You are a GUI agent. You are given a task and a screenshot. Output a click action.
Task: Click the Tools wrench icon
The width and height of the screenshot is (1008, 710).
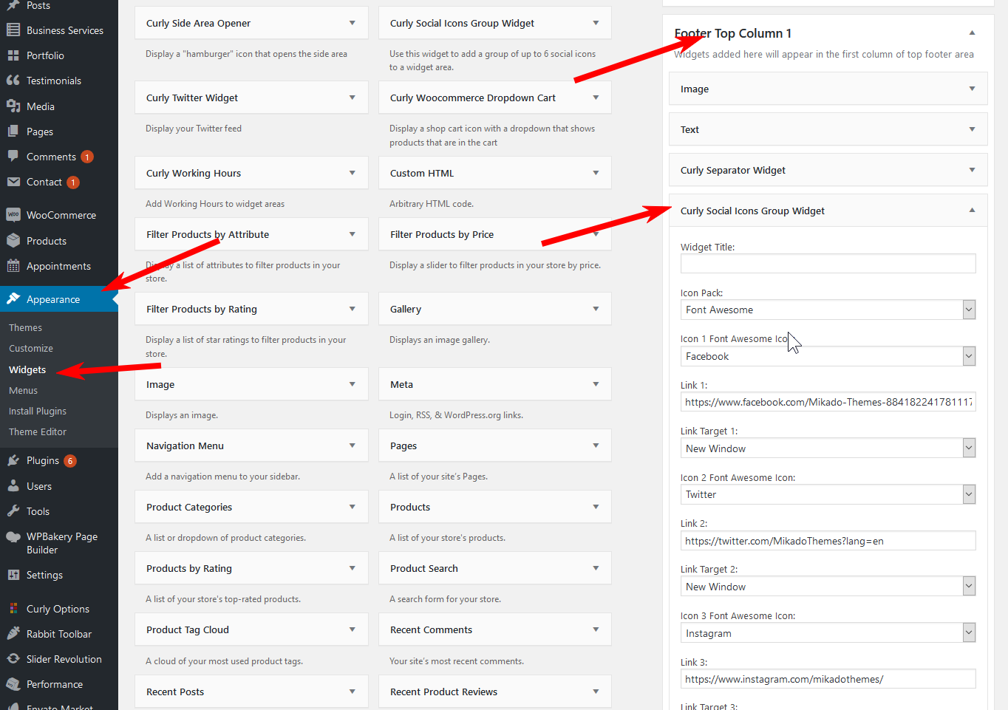click(13, 511)
